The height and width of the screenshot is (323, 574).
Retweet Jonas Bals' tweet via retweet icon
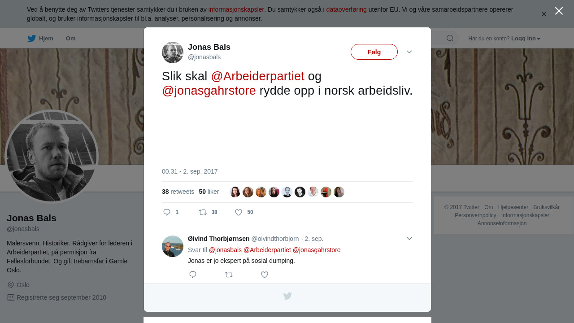pos(203,212)
